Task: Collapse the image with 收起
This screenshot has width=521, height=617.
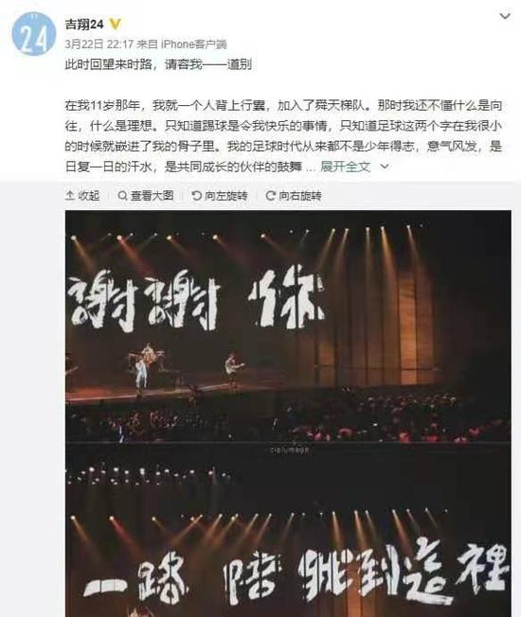Action: [x=82, y=196]
